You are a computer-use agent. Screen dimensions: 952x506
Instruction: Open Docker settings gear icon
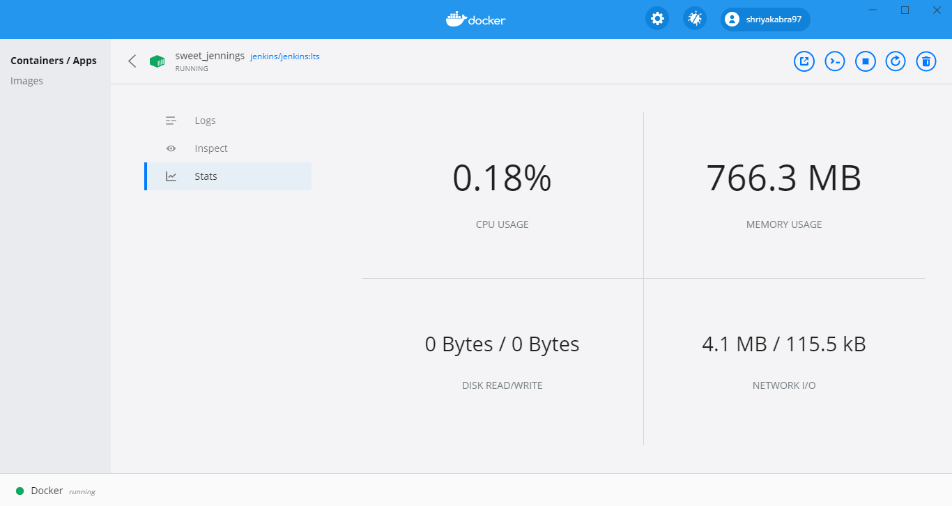657,19
